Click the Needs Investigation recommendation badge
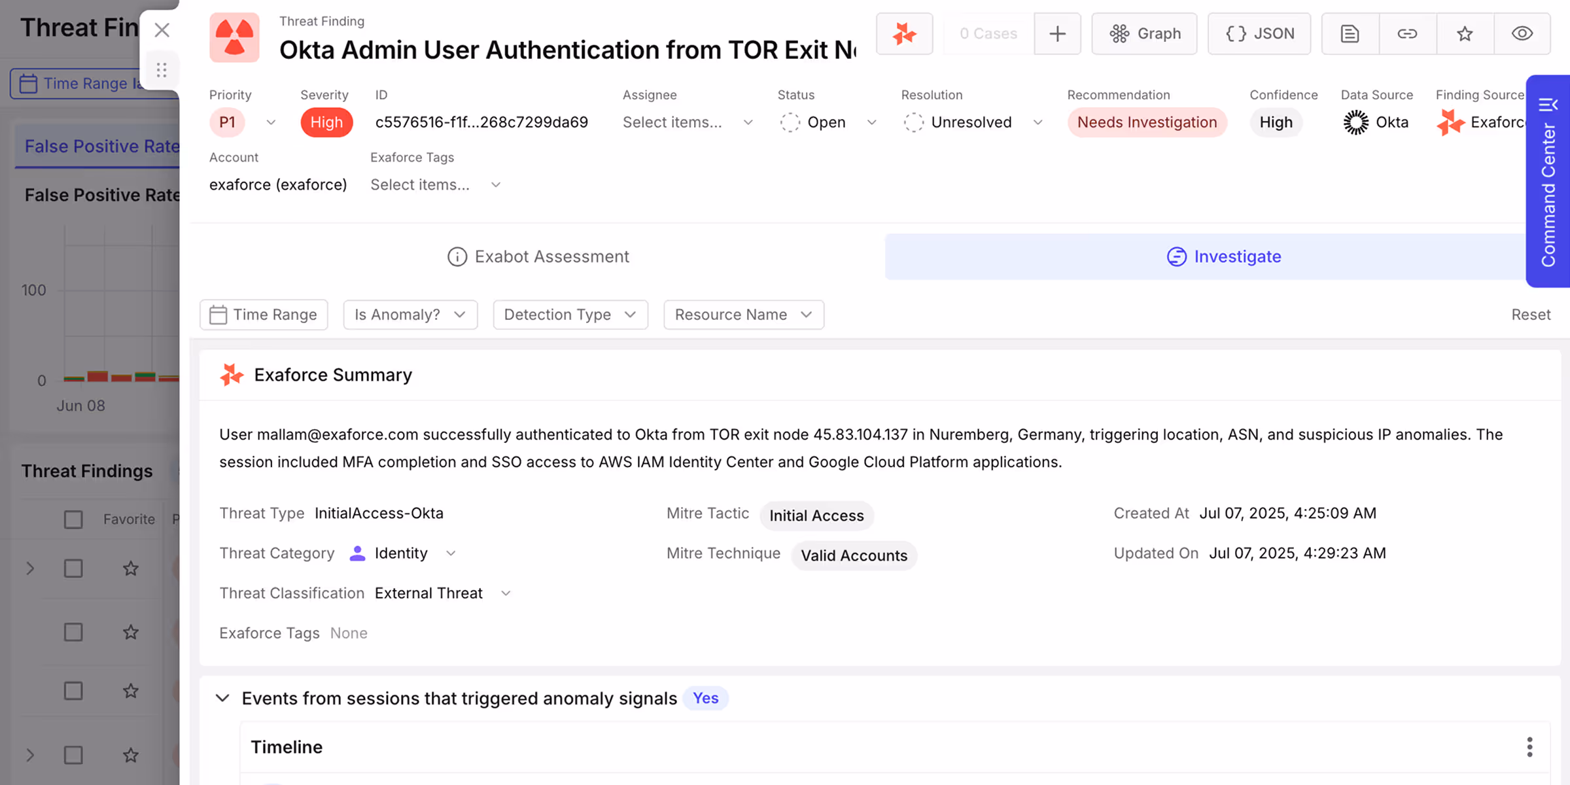1570x785 pixels. pos(1147,122)
